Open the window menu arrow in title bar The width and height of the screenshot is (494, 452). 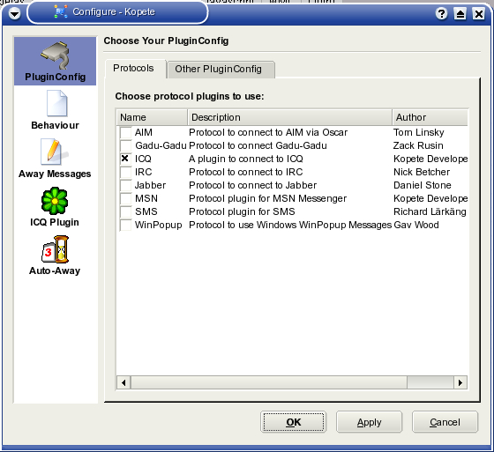pyautogui.click(x=14, y=13)
